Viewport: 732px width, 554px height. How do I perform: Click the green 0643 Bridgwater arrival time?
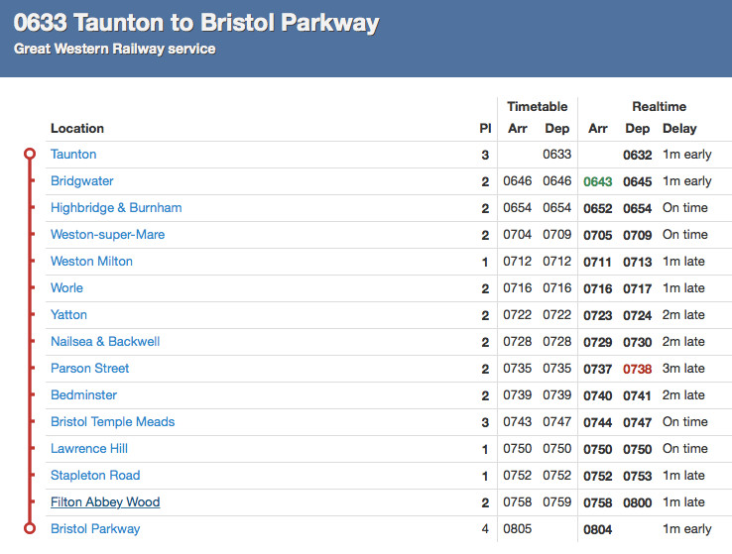597,181
